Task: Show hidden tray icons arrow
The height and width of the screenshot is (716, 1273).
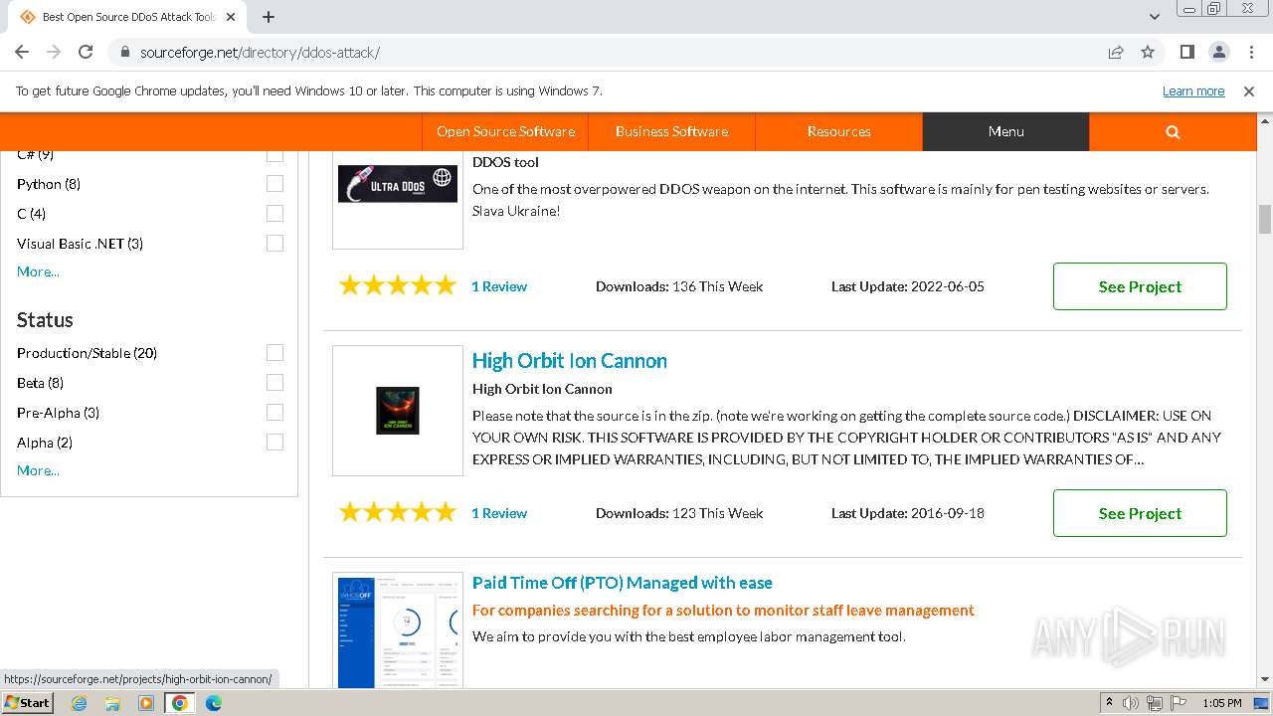Action: pyautogui.click(x=1109, y=703)
